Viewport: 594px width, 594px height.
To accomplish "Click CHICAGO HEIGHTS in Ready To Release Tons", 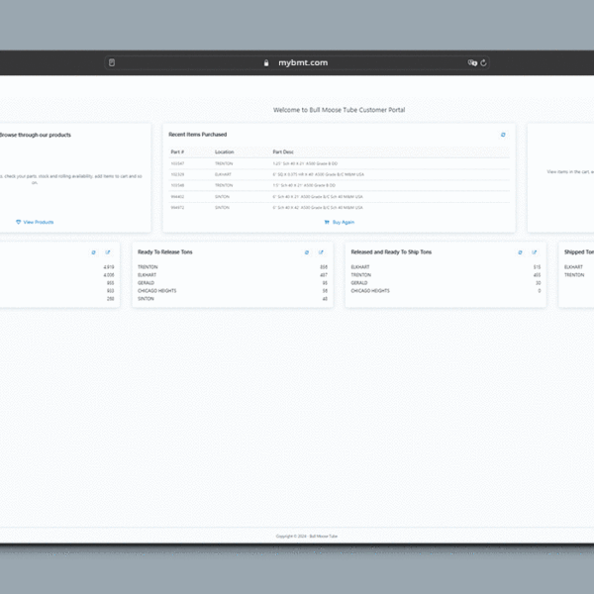I will coord(156,291).
